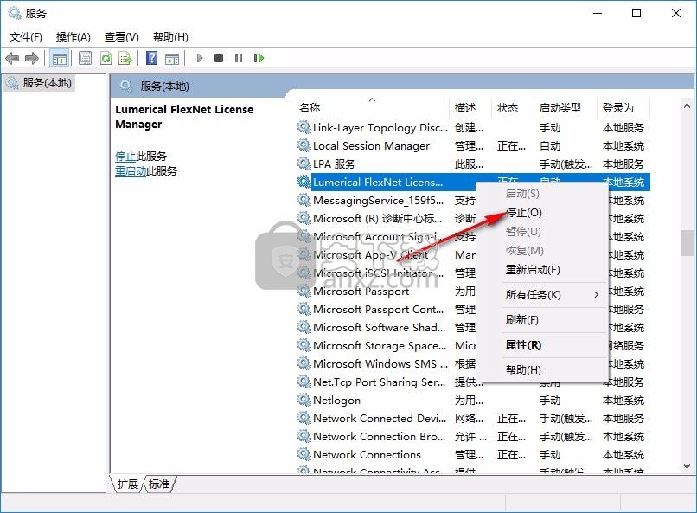This screenshot has height=513, width=697.
Task: Select the MessagingService_159f5... row
Action: point(378,200)
